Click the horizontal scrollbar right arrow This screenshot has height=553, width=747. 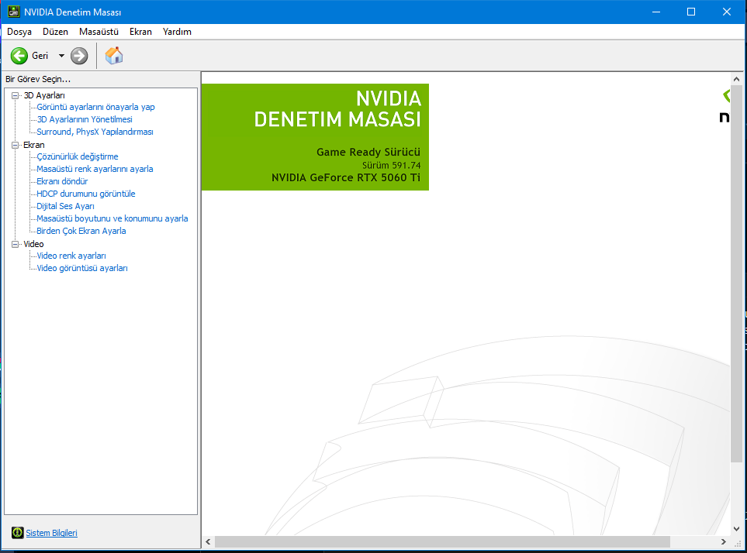tap(723, 541)
